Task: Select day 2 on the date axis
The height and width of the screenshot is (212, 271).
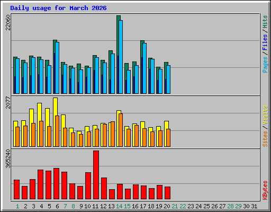Action: pyautogui.click(x=25, y=206)
